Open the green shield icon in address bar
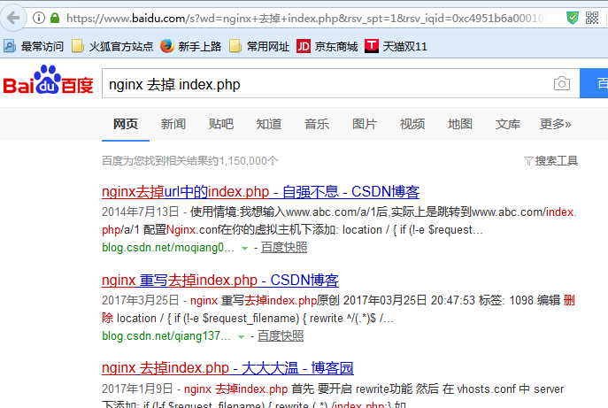The width and height of the screenshot is (608, 408). click(573, 18)
